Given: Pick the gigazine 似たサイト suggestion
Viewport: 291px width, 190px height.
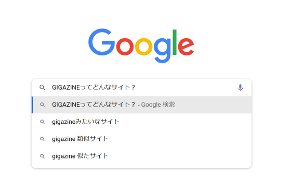Looking at the screenshot, I should point(141,156).
